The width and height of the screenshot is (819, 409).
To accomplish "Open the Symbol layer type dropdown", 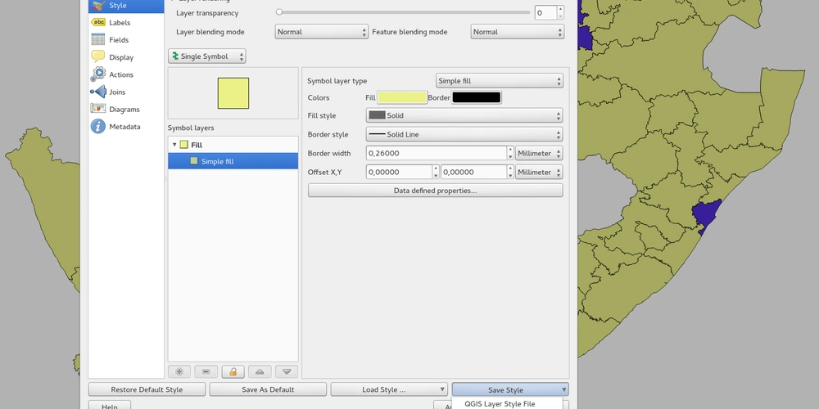I will pos(500,81).
